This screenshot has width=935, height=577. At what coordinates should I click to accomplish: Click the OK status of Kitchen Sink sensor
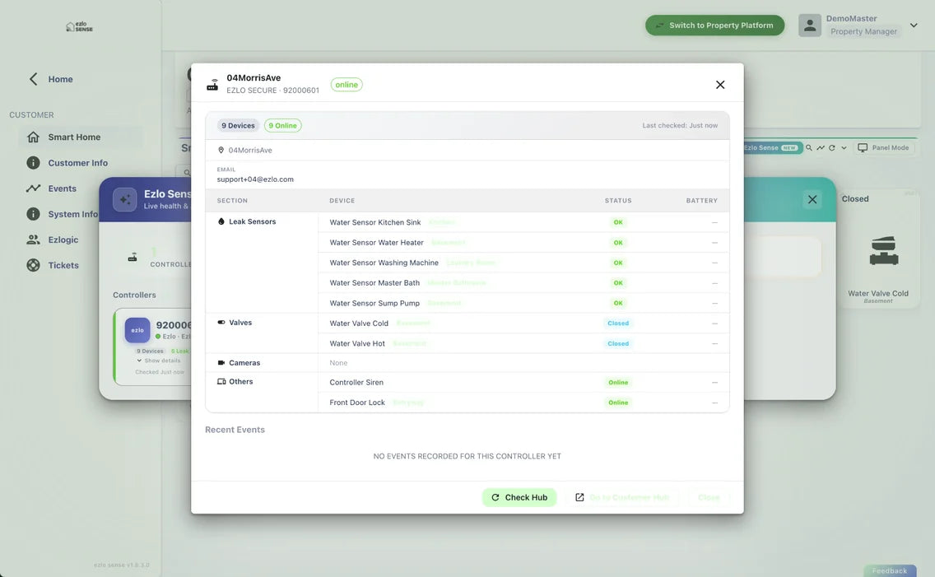click(x=618, y=222)
